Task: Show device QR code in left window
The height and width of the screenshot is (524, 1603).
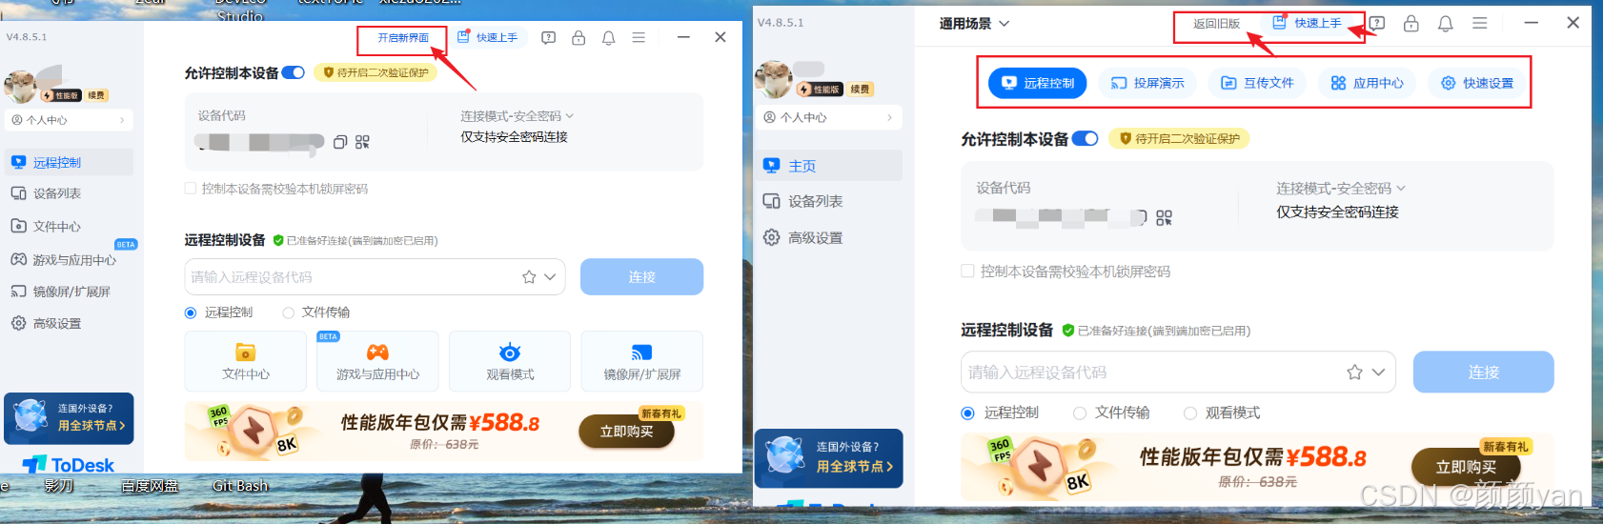Action: click(x=362, y=142)
